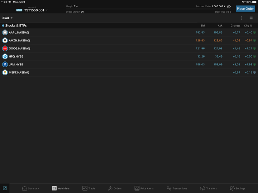
Task: Tap the AAPL.NASDAQ logo icon
Action: coord(5,33)
